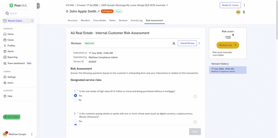Click the assign user icon beside MA avatar
The width and height of the screenshot is (278, 138).
(x=244, y=12)
